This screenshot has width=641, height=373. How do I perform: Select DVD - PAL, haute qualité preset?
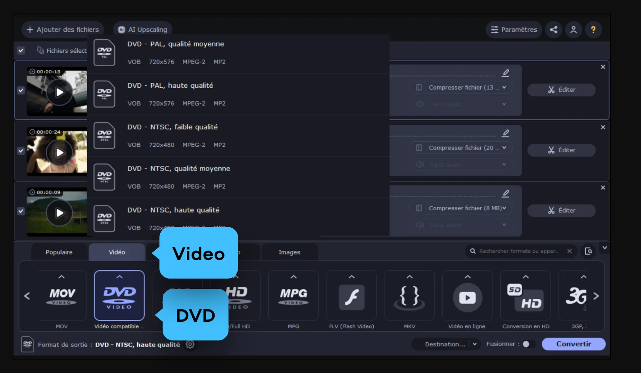(x=238, y=94)
